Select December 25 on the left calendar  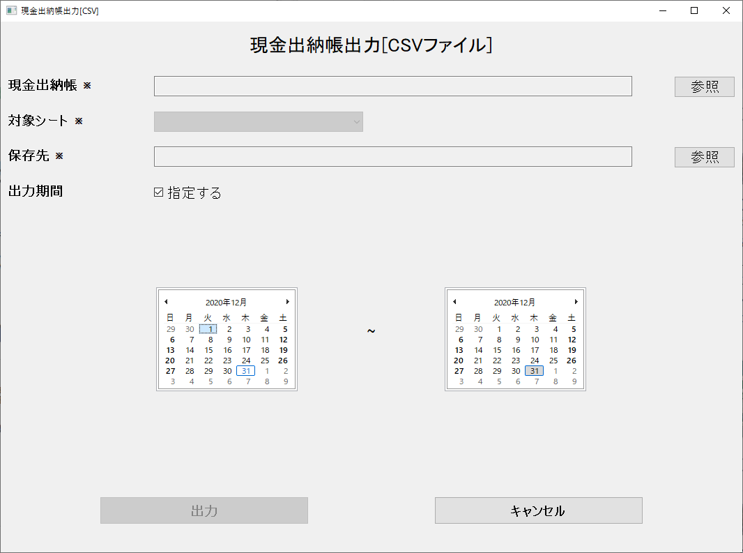tap(264, 360)
